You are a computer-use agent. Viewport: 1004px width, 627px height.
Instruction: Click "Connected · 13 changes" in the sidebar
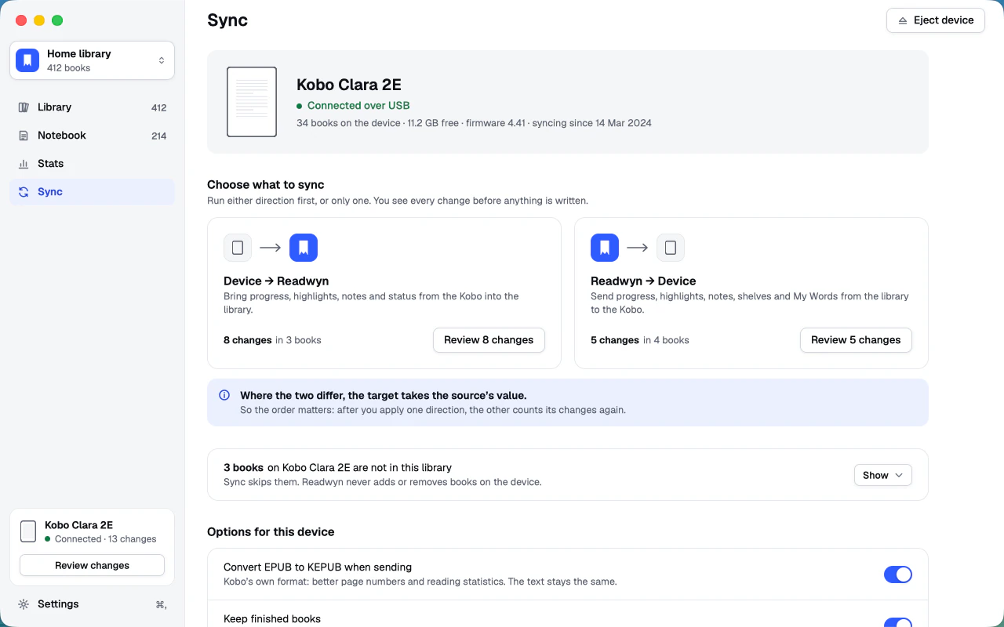pos(106,539)
